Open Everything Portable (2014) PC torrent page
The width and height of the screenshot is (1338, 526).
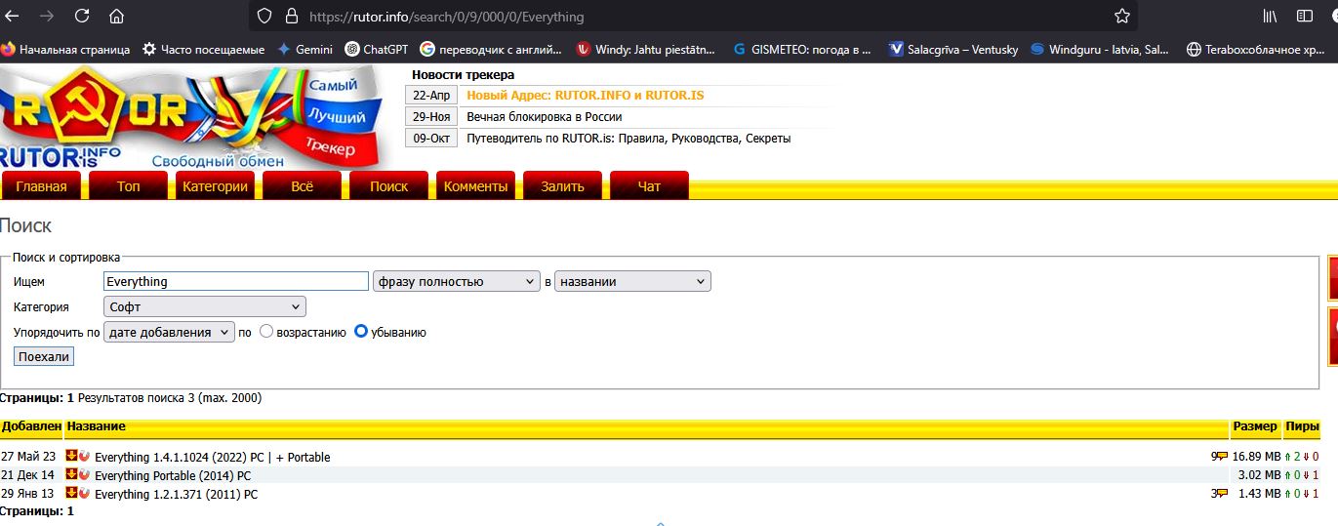(173, 475)
